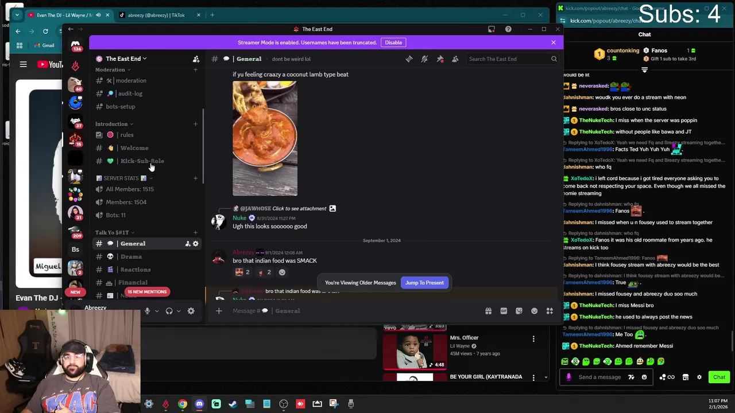
Task: Open more options for BE YOUR GIRL video
Action: click(x=533, y=377)
